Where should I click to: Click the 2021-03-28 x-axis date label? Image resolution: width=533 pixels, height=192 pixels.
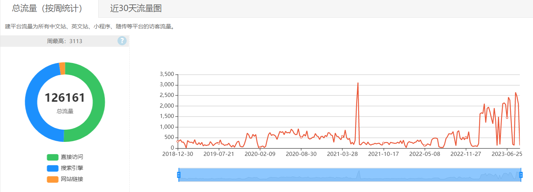click(x=342, y=154)
